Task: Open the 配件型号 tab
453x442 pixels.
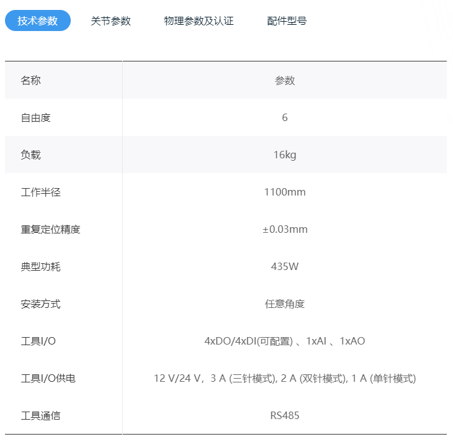Action: [287, 21]
